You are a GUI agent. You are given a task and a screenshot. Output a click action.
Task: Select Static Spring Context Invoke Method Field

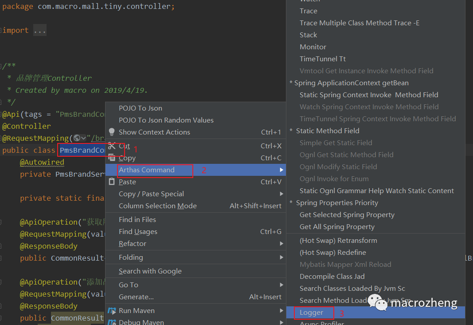coord(375,95)
